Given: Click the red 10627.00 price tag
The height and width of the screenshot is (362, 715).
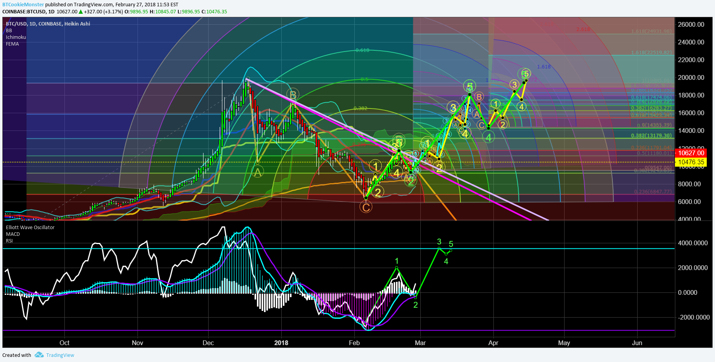Looking at the screenshot, I should (691, 153).
